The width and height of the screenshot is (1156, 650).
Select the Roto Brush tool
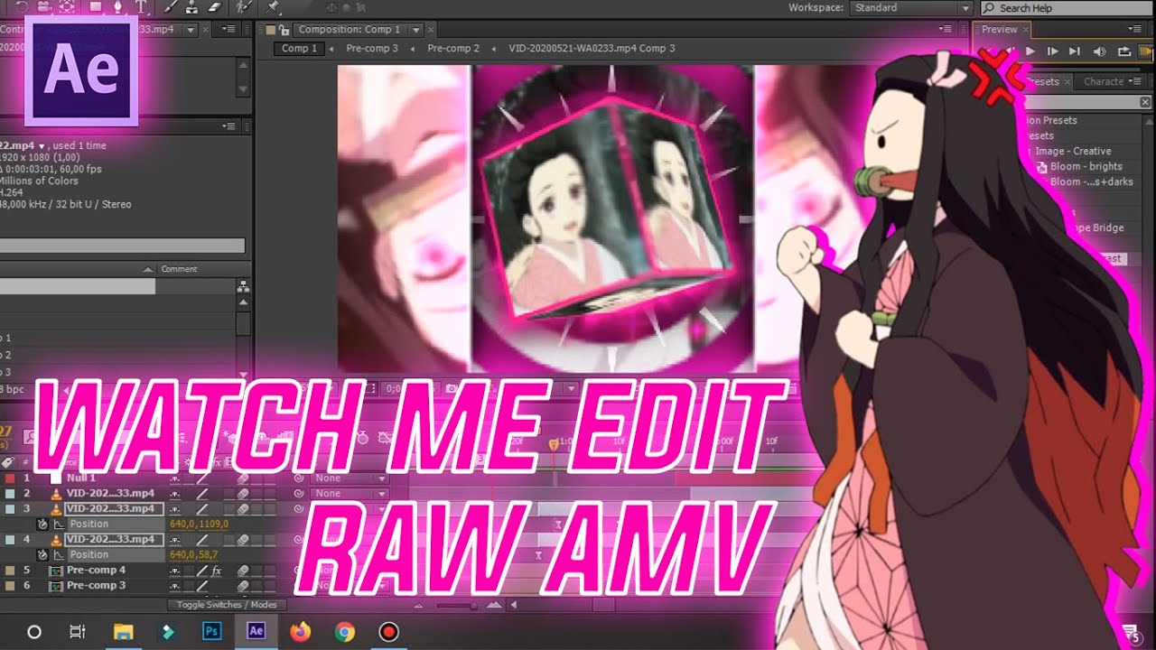tap(244, 6)
